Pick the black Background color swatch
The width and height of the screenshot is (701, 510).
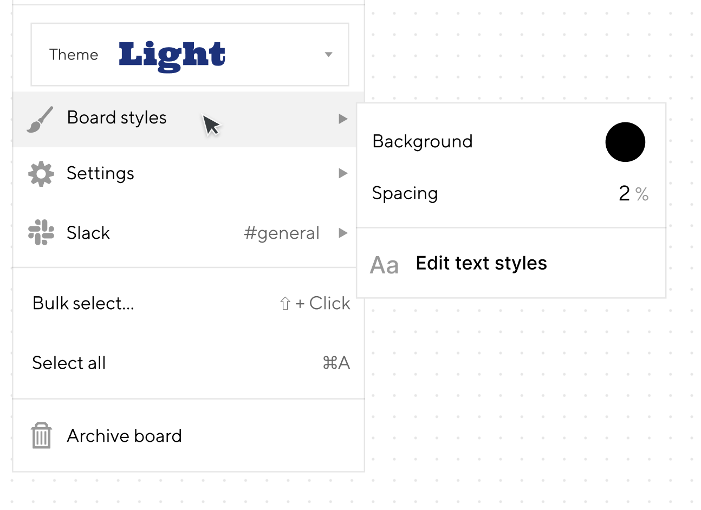tap(625, 142)
